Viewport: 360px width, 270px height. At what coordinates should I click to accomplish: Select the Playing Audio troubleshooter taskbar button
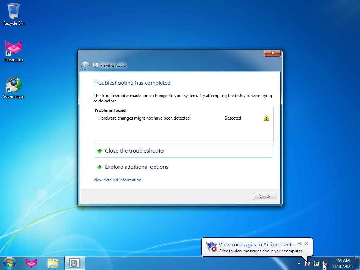(75, 263)
